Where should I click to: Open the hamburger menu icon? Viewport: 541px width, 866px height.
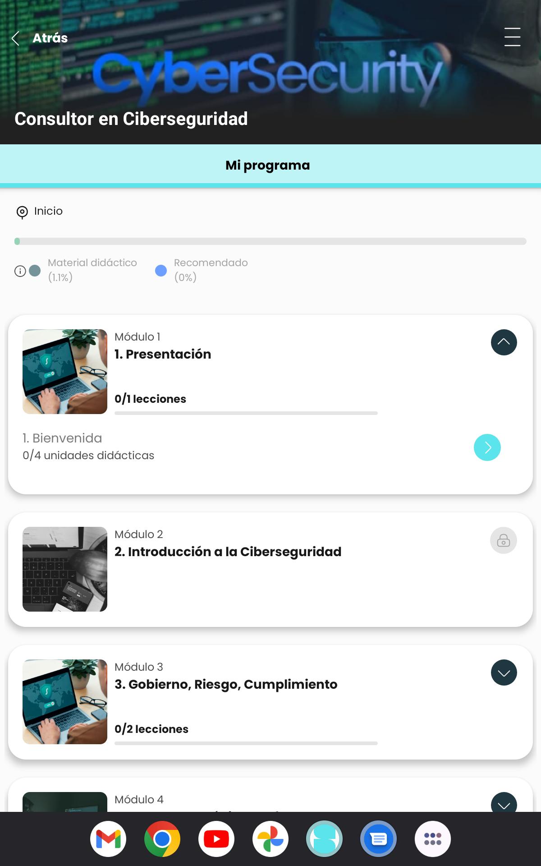pyautogui.click(x=512, y=37)
